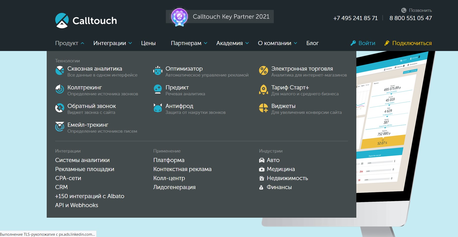Viewport: 458px width, 237px height.
Task: Click the Виджеты plus-circle icon
Action: pyautogui.click(x=263, y=108)
